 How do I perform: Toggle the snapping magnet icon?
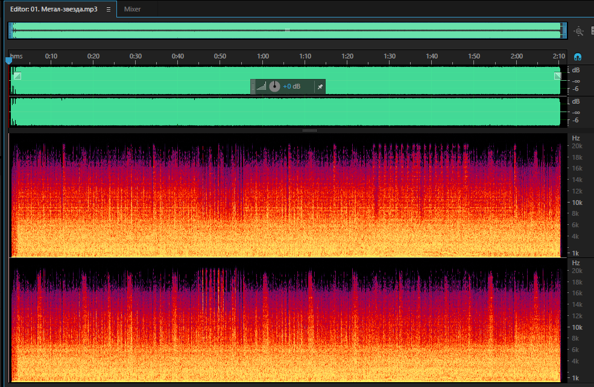577,57
